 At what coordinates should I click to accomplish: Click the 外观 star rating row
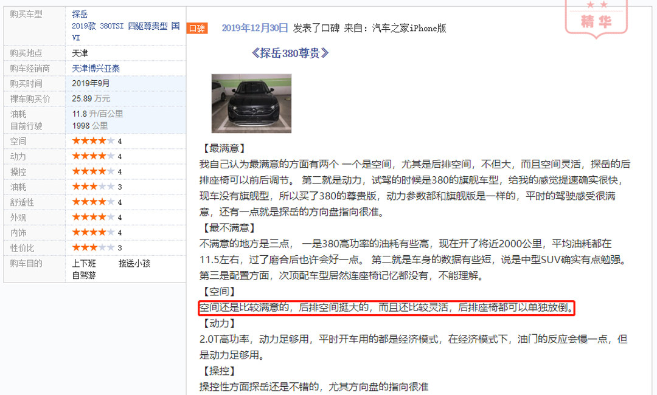[x=95, y=217]
